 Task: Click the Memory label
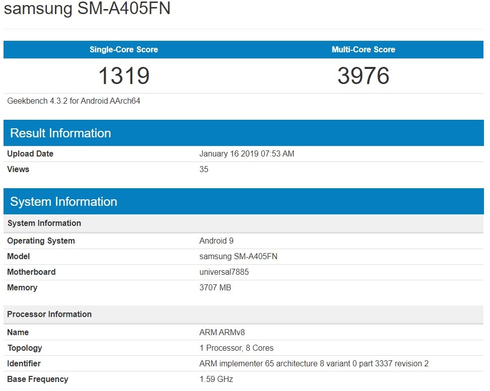pyautogui.click(x=22, y=288)
